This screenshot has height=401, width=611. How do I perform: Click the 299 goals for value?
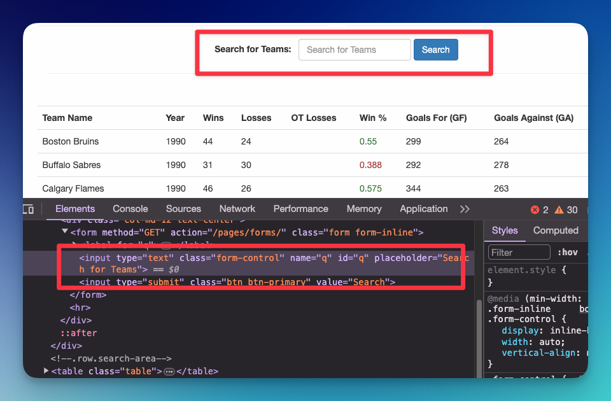coord(414,141)
